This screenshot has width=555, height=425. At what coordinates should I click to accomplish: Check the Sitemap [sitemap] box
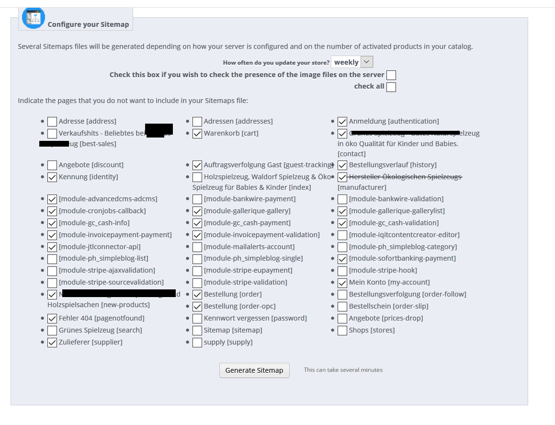(x=197, y=331)
